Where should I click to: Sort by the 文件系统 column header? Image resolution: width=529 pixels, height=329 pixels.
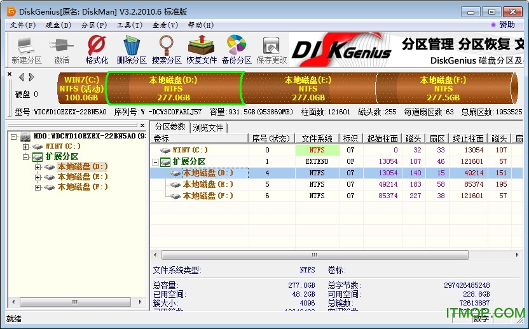click(x=317, y=138)
